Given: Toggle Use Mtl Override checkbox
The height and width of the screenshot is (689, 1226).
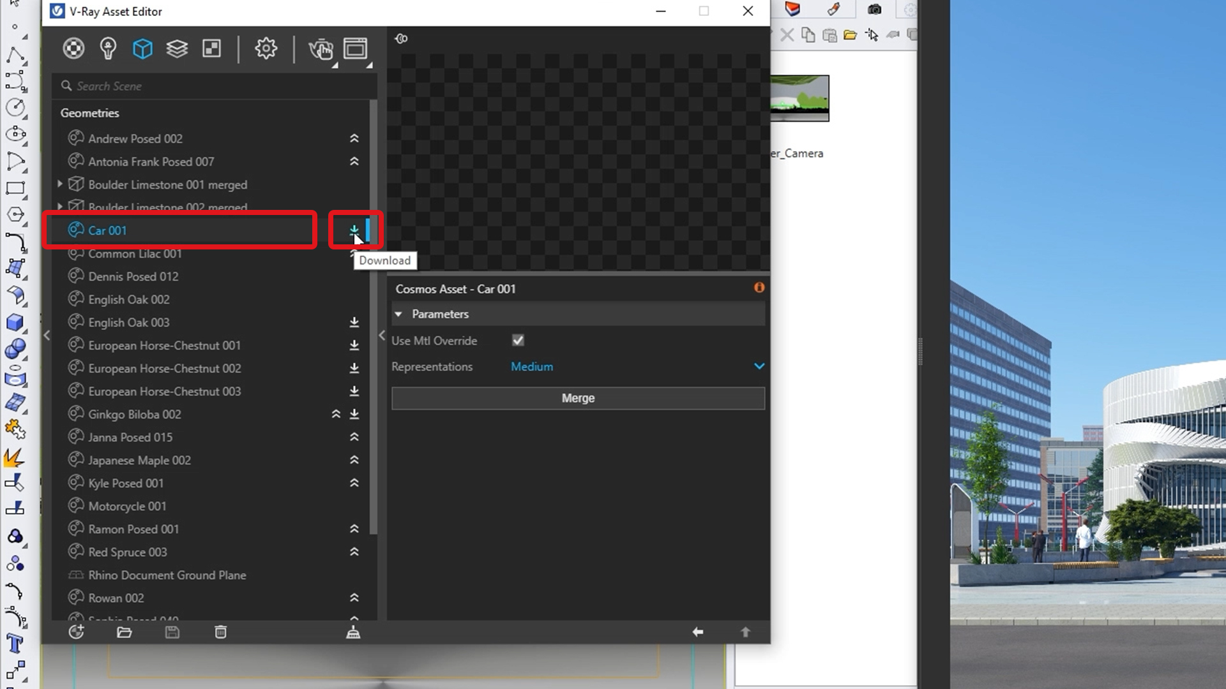Looking at the screenshot, I should tap(518, 341).
